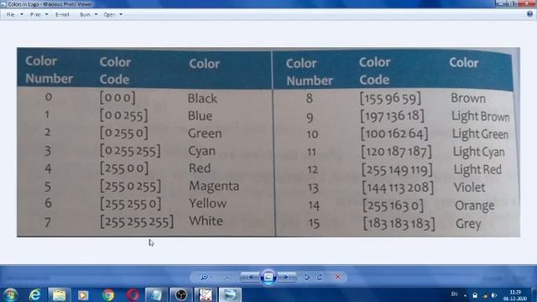
Task: Delete the current picture with red X
Action: pyautogui.click(x=337, y=277)
